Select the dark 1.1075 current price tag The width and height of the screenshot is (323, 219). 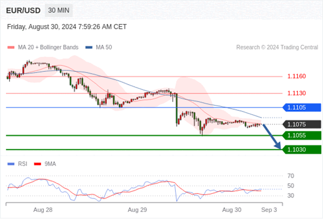coord(302,124)
